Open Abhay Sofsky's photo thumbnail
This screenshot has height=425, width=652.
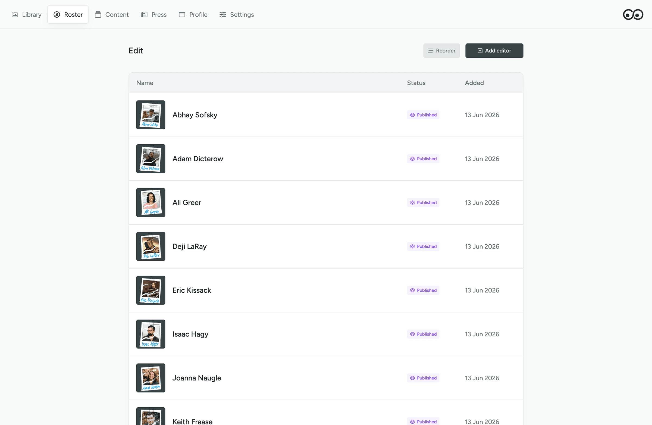point(151,115)
